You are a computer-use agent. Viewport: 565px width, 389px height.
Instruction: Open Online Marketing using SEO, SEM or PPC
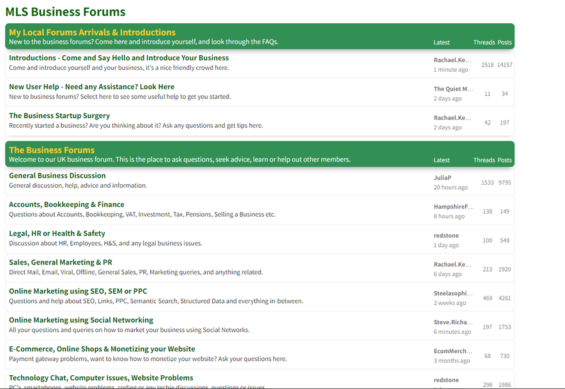(78, 291)
